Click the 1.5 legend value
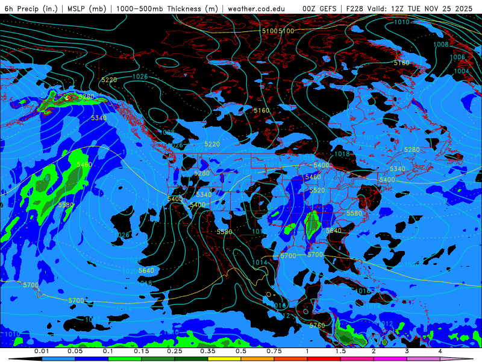The height and width of the screenshot is (362, 482). pos(340,351)
